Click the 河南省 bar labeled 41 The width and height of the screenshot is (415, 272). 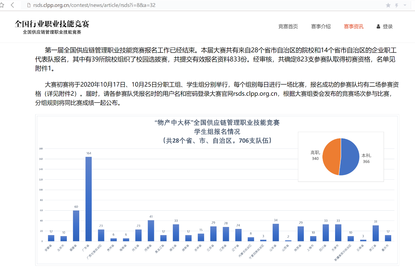pyautogui.click(x=151, y=231)
